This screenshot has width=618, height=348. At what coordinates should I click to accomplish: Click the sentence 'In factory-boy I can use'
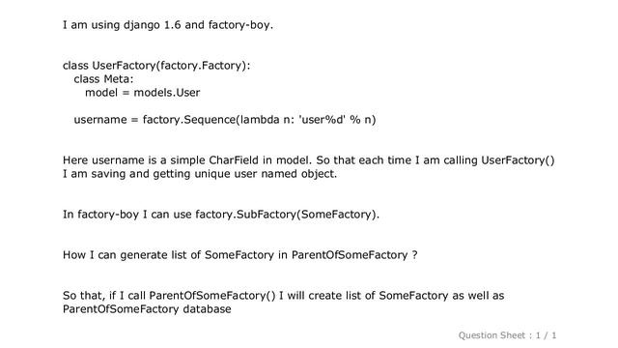(x=221, y=215)
